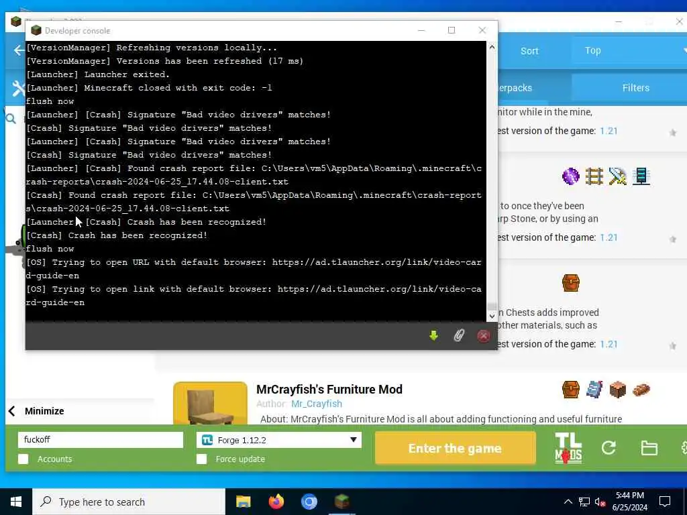Viewport: 687px width, 515px height.
Task: Click the brown block icon in Furniture Mod row
Action: tap(618, 390)
